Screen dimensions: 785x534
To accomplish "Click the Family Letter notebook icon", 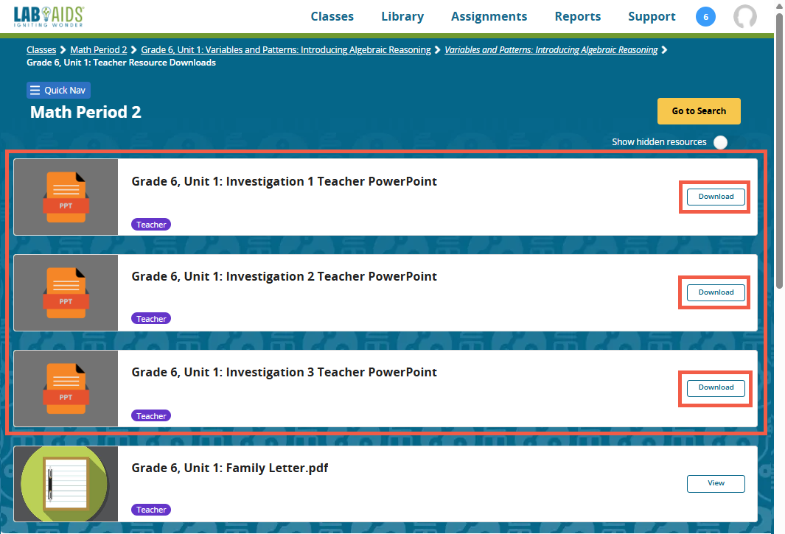I will 66,484.
